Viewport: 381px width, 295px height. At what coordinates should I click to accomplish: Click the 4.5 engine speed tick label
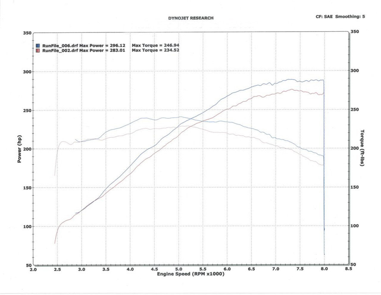click(154, 269)
